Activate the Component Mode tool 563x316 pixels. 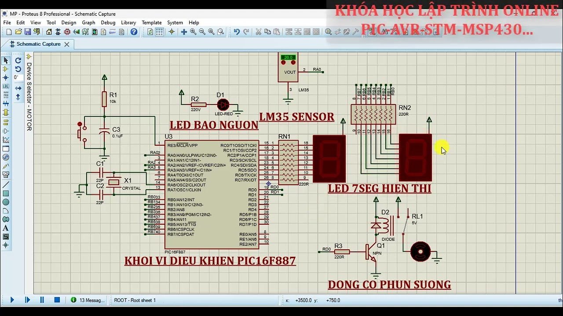click(6, 69)
